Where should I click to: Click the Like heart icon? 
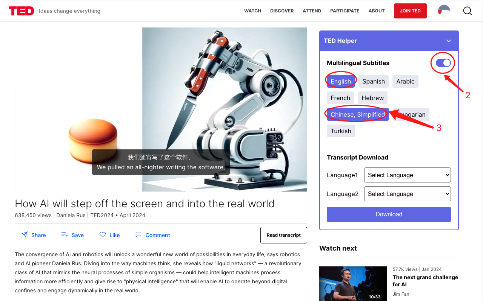103,234
